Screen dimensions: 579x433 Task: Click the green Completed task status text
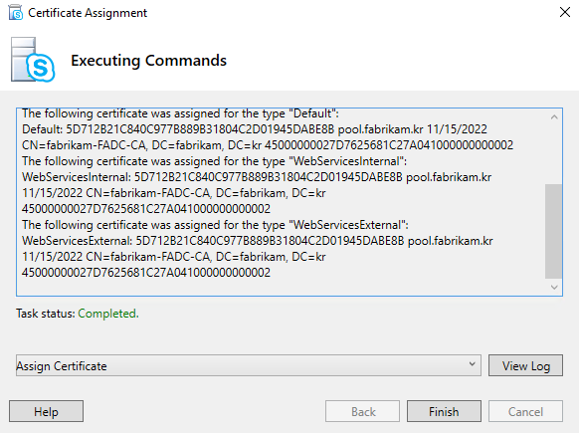pos(108,314)
